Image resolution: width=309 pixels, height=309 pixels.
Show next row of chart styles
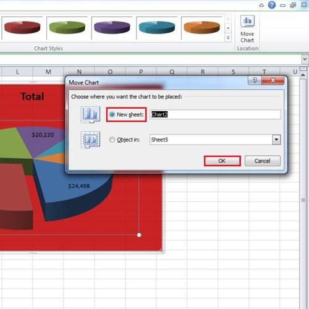(228, 28)
